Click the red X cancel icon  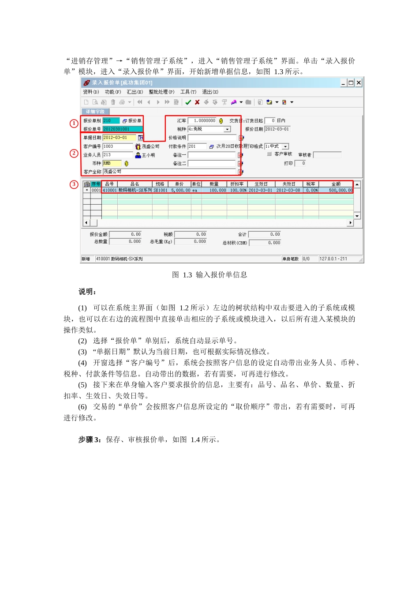coord(197,102)
